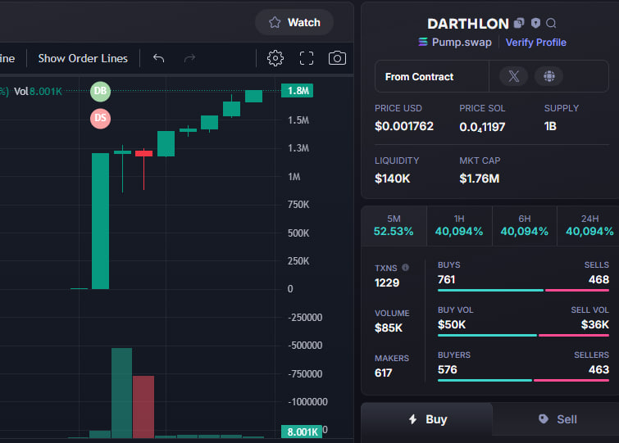This screenshot has height=443, width=619.
Task: Click the buyers count 576
Action: point(448,369)
